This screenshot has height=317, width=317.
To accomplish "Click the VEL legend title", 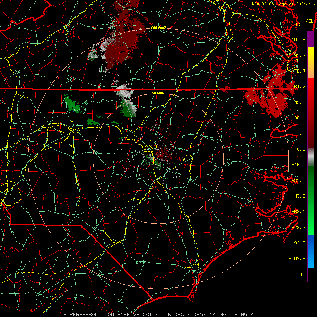I will [309, 21].
